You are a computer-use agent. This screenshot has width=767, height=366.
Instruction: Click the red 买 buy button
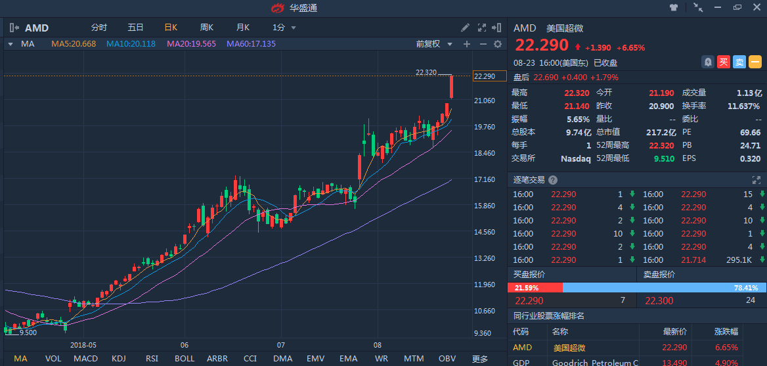tap(724, 62)
